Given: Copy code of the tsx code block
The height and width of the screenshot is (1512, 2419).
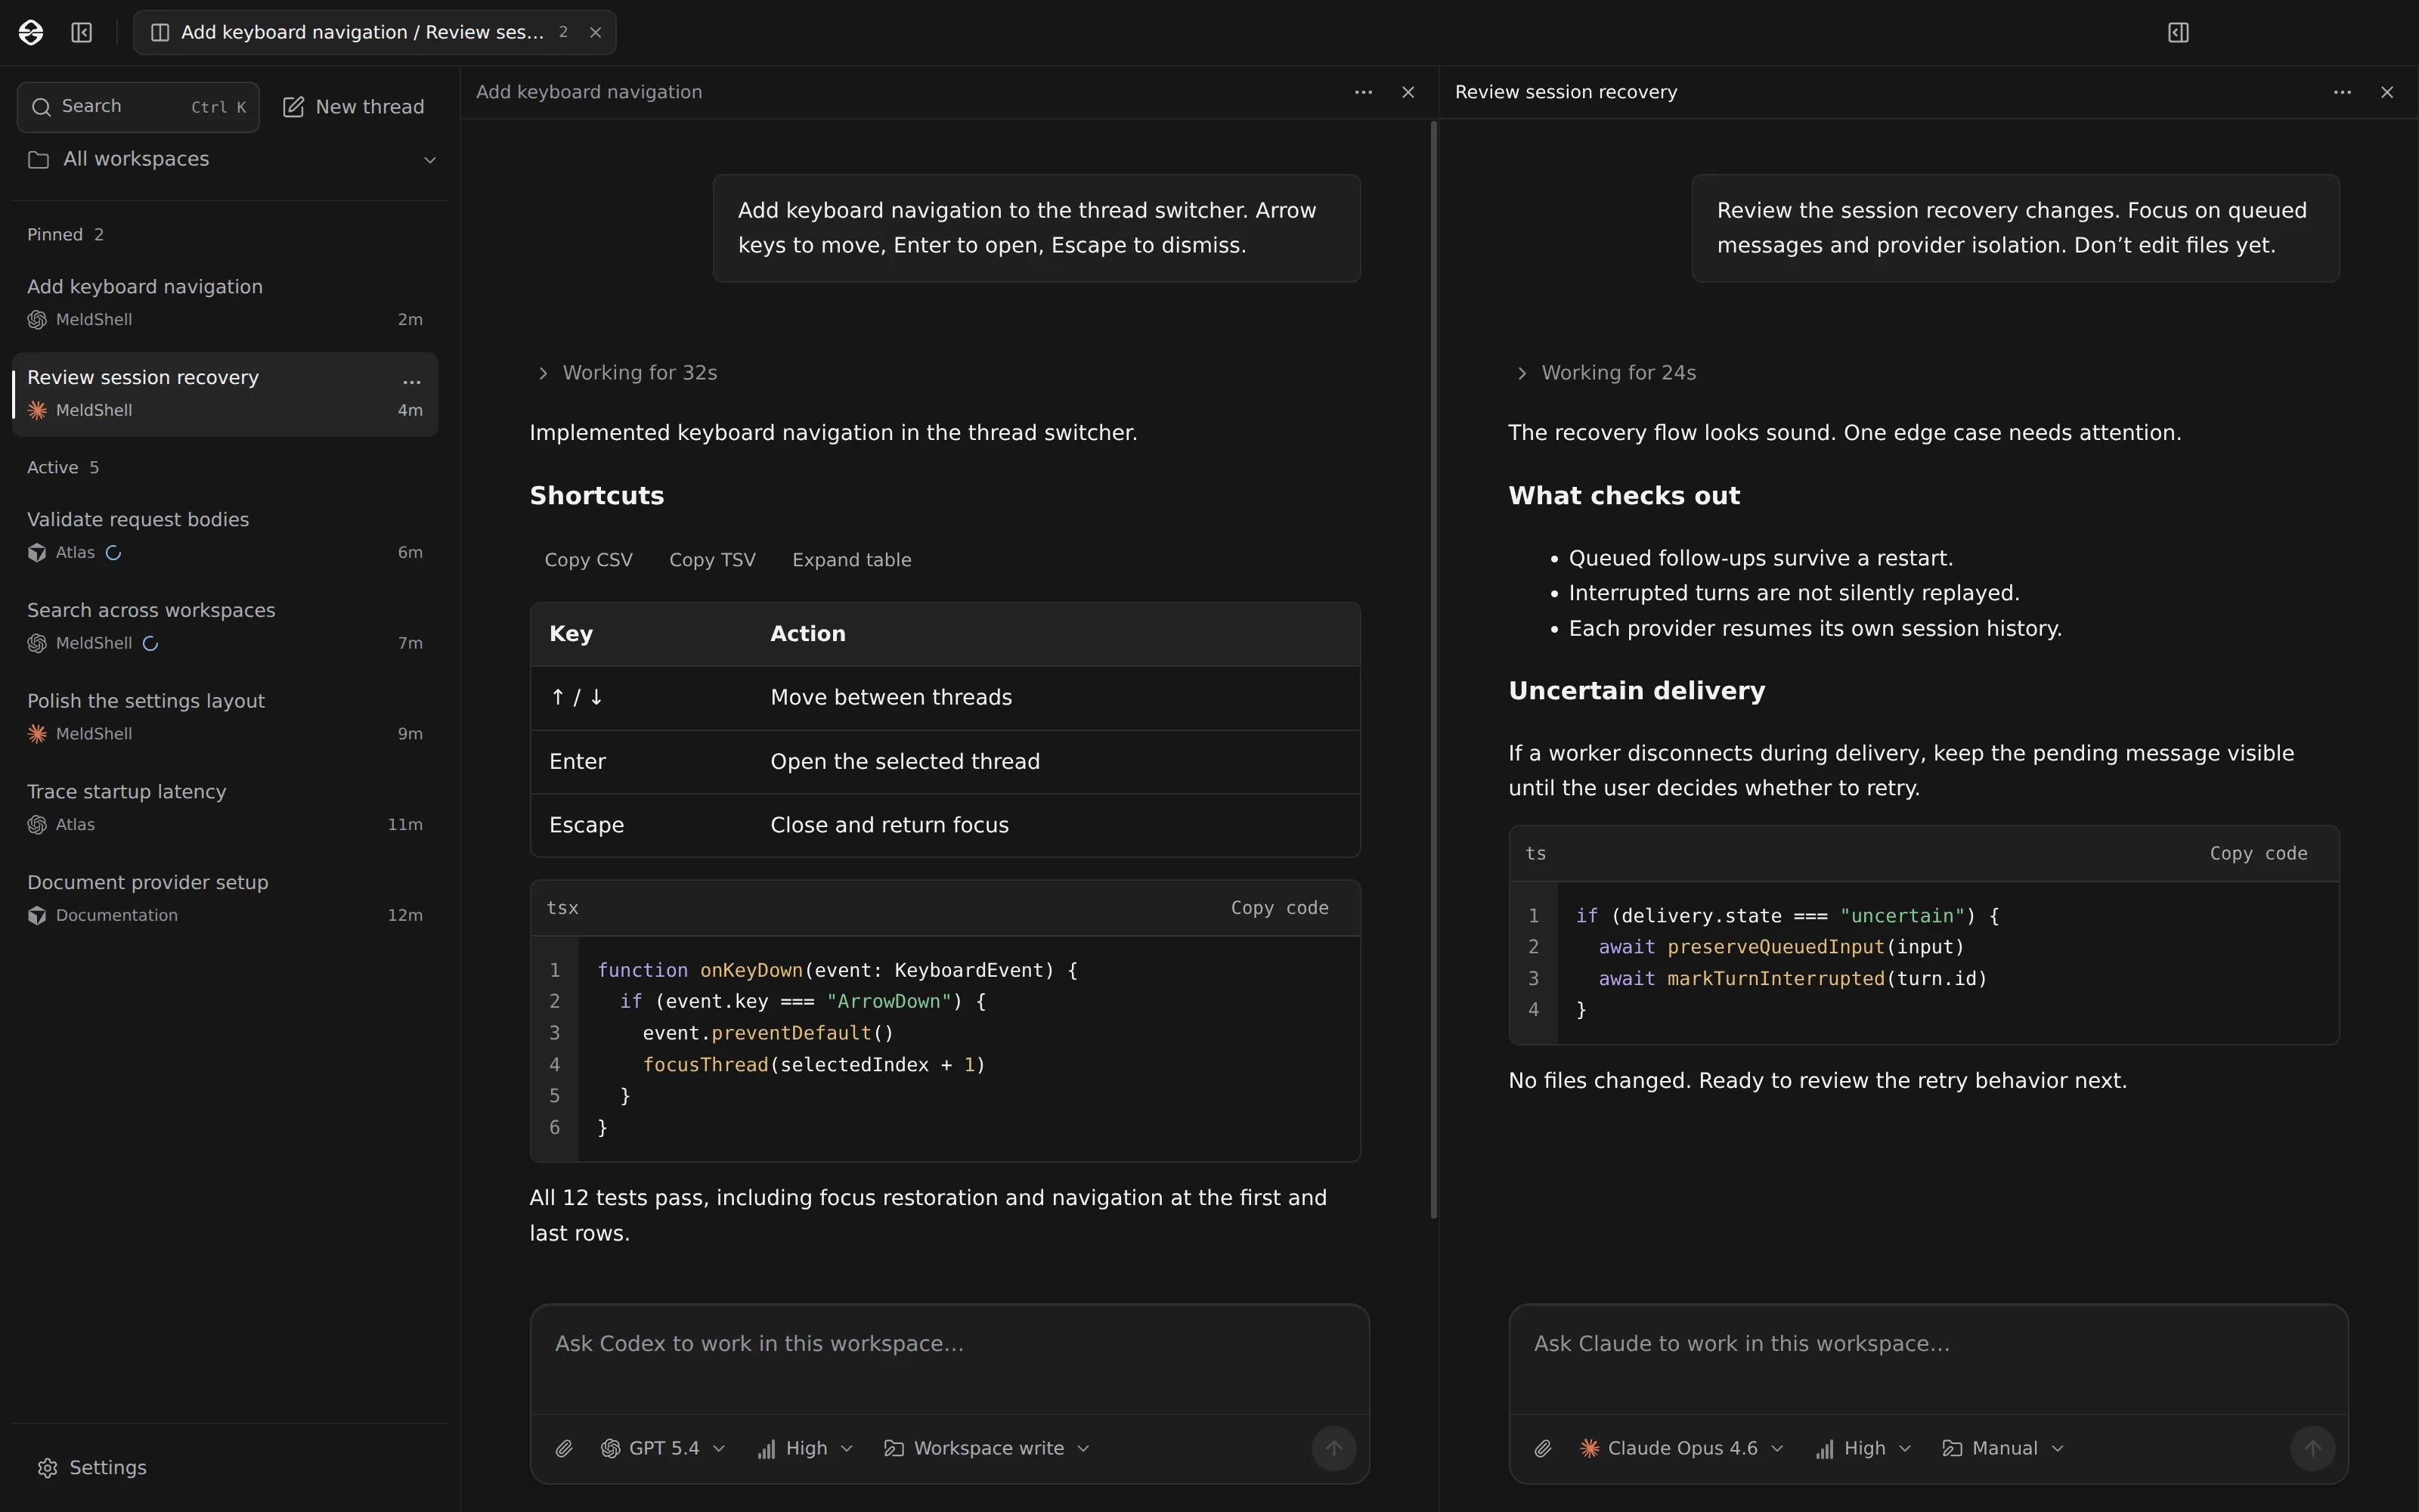Looking at the screenshot, I should pos(1280,908).
